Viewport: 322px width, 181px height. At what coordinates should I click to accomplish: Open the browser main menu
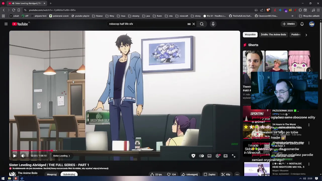(x=318, y=10)
